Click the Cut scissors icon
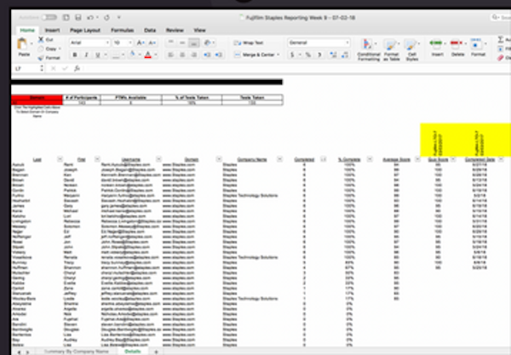The image size is (511, 355). coord(41,39)
